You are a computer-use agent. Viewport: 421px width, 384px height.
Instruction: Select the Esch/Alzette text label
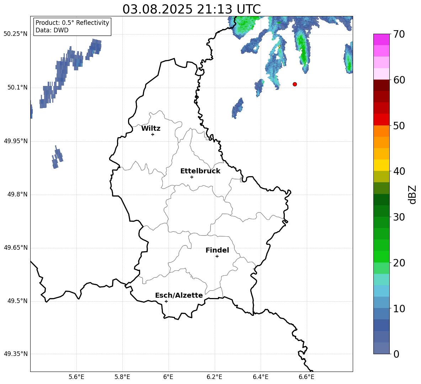[x=179, y=296]
